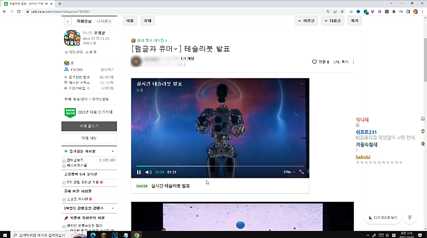Collapse the 즐겨찾는 게시판 section
427x238 pixels.
[113, 151]
